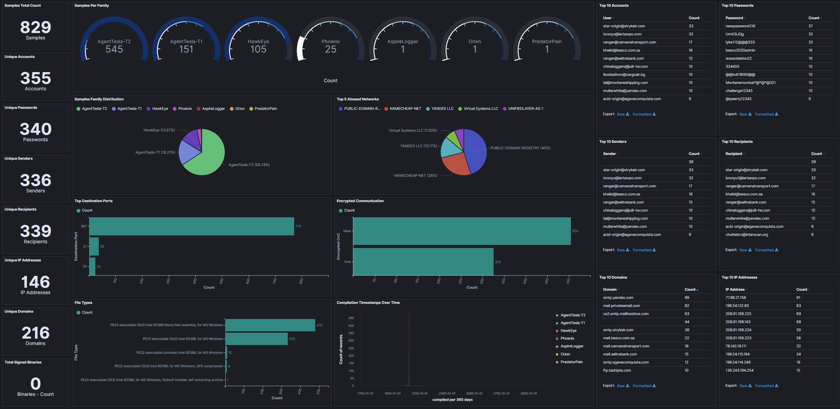Click Raw download icon in Top 10 Recipients
This screenshot has width=840, height=409.
coord(750,250)
